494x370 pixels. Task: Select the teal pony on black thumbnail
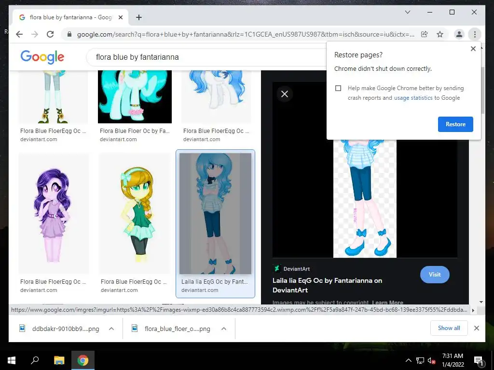coord(135,97)
